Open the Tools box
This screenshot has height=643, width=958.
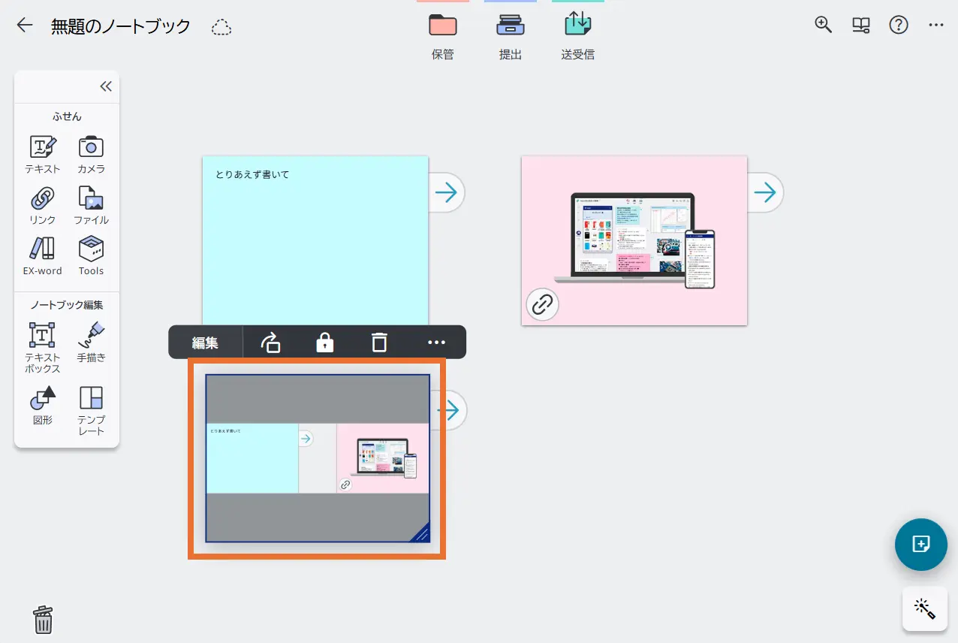coord(91,256)
